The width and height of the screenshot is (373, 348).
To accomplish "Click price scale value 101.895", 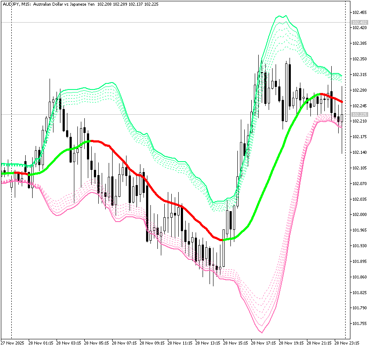I will tap(360, 262).
